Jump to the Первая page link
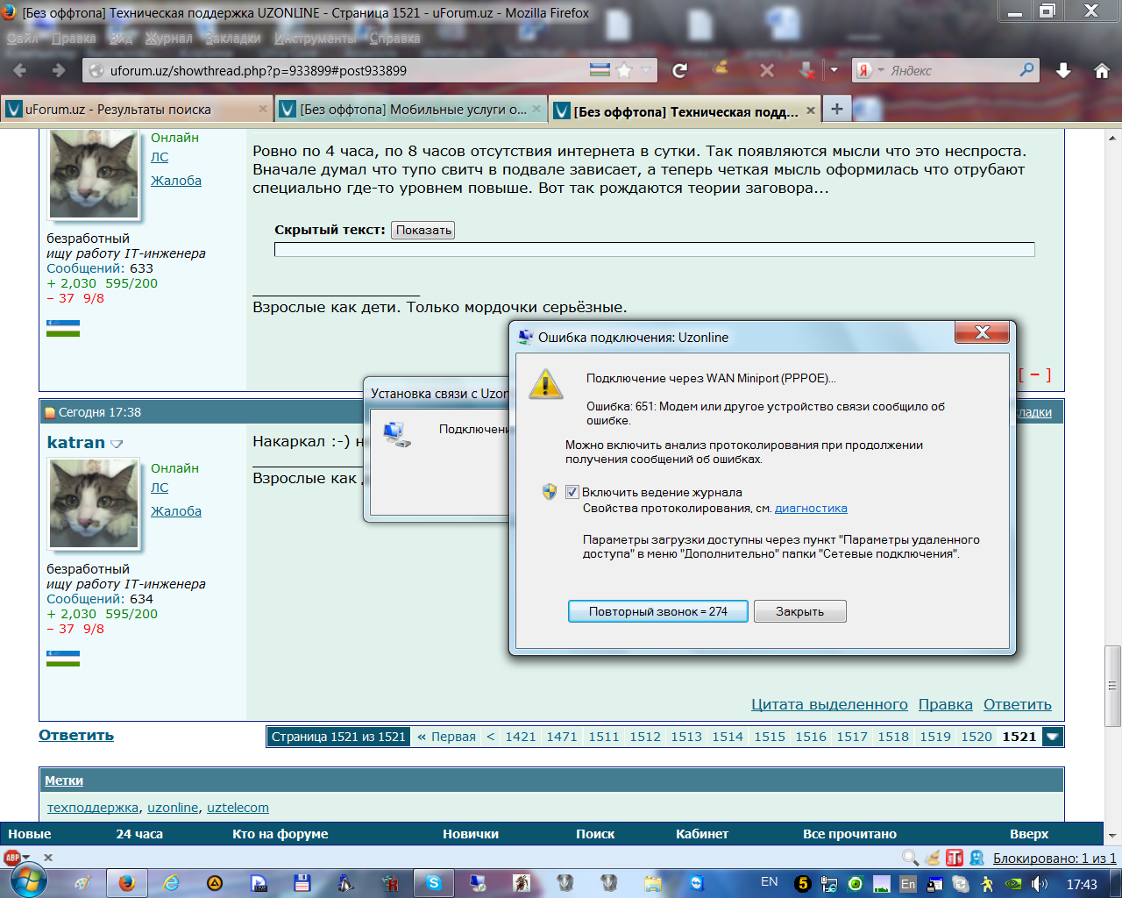Viewport: 1122px width, 898px height. [x=446, y=737]
